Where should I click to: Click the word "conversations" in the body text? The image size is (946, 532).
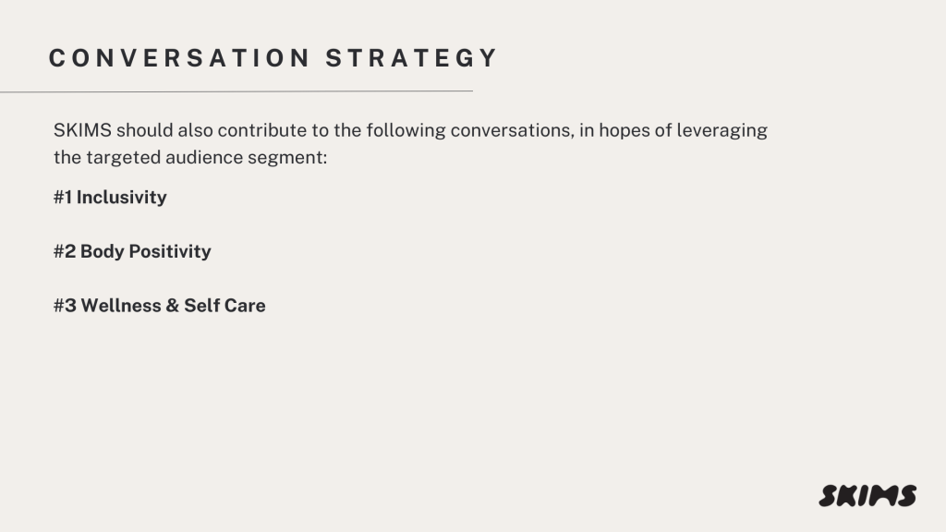click(x=510, y=130)
